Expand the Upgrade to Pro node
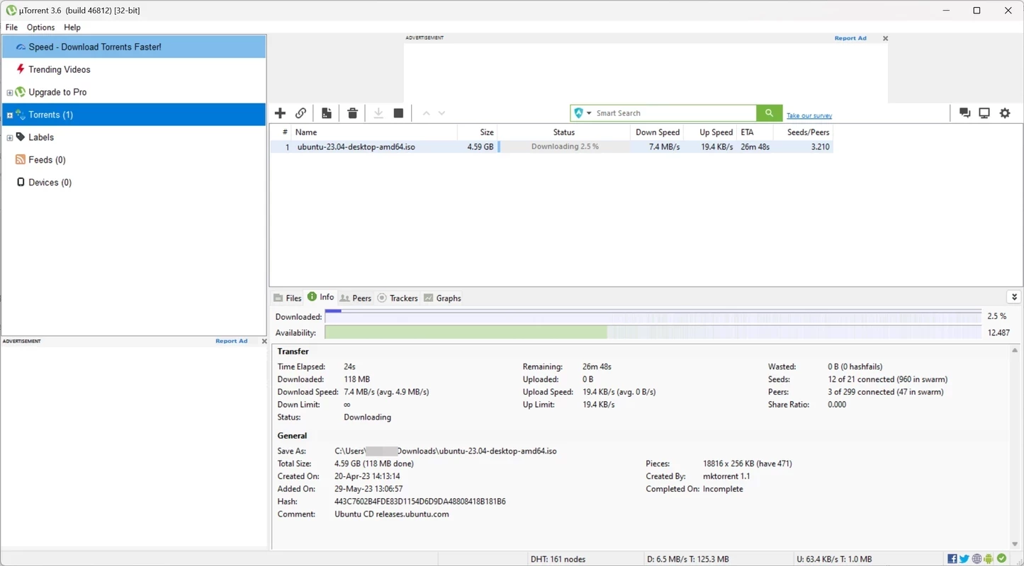 (9, 93)
